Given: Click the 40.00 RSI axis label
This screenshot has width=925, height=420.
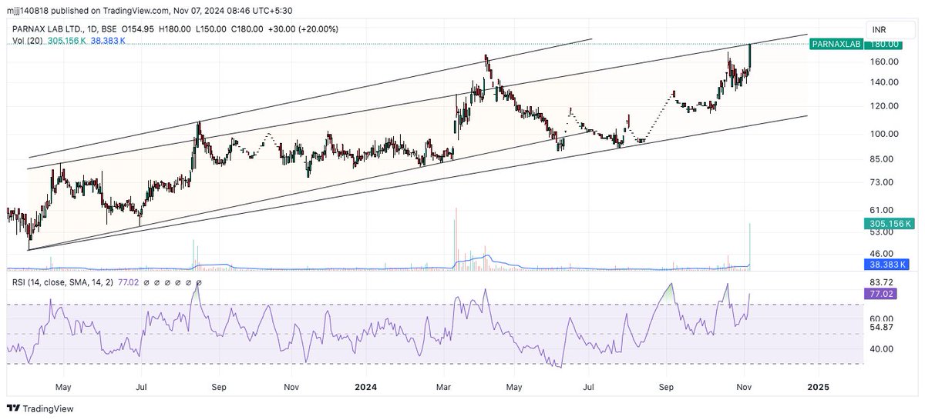Looking at the screenshot, I should click(x=883, y=348).
